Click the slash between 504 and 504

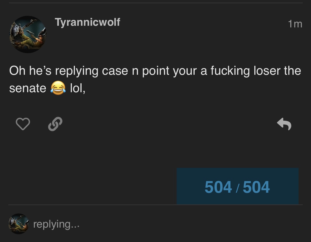tap(237, 188)
